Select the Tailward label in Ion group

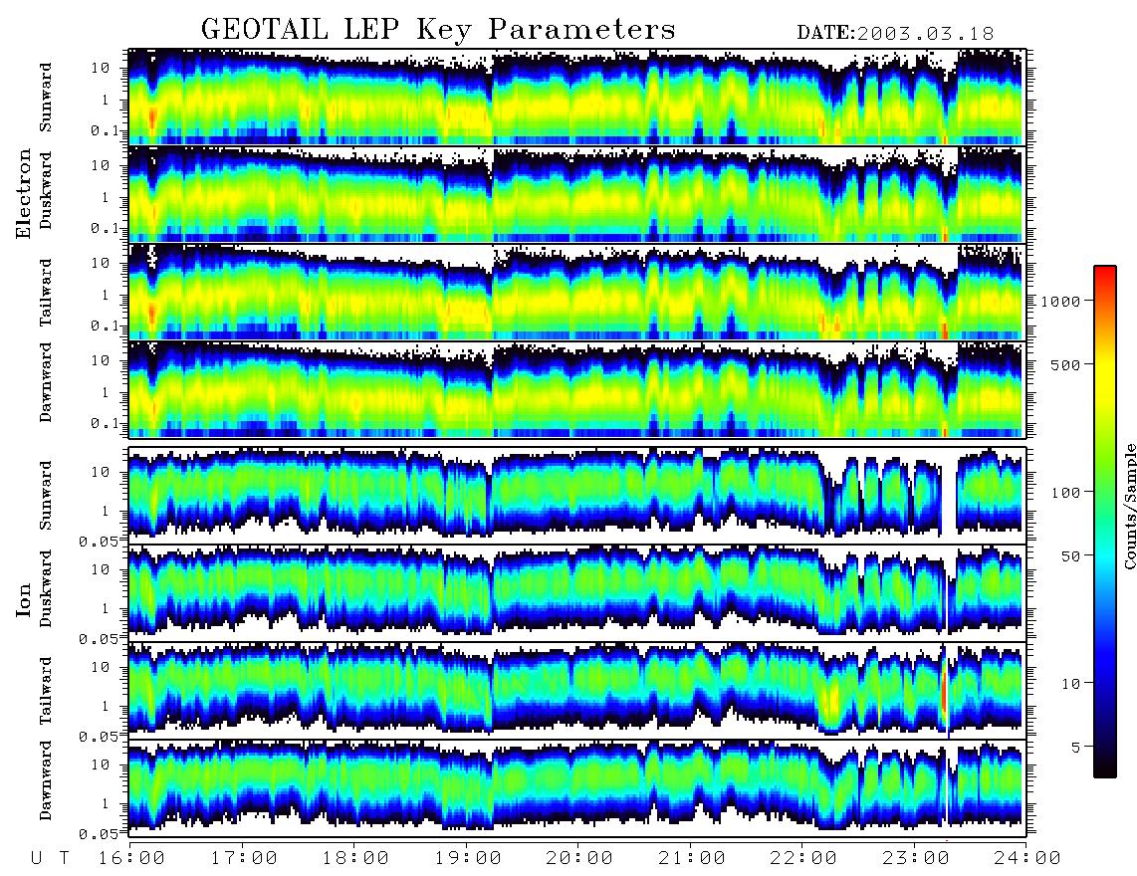pyautogui.click(x=46, y=690)
